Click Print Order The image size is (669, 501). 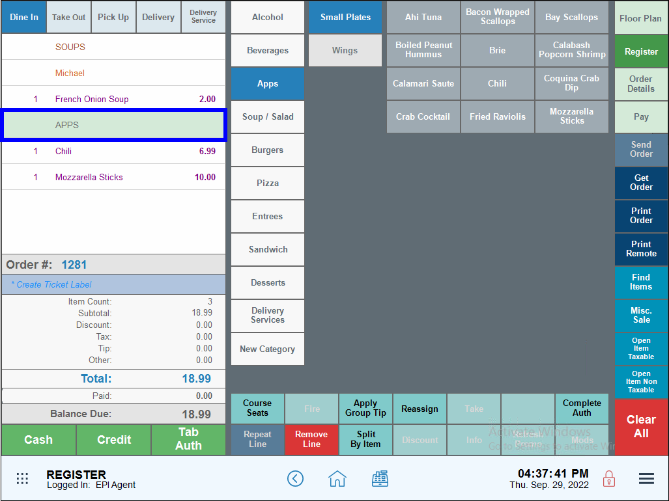click(641, 216)
